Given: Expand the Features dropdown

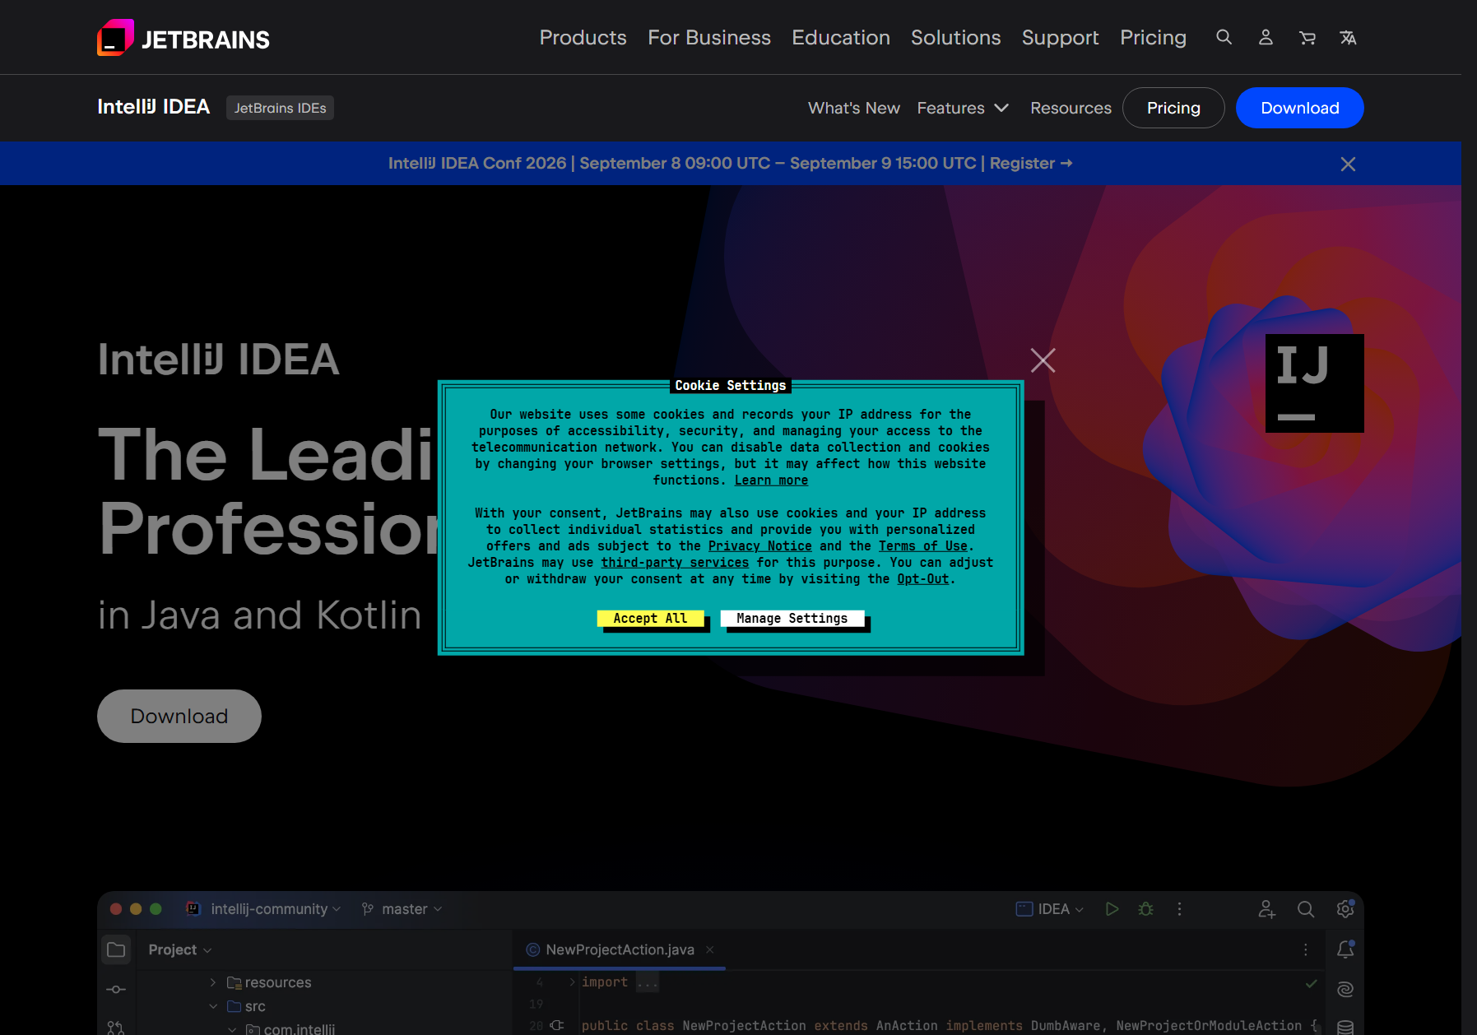Looking at the screenshot, I should (x=963, y=108).
